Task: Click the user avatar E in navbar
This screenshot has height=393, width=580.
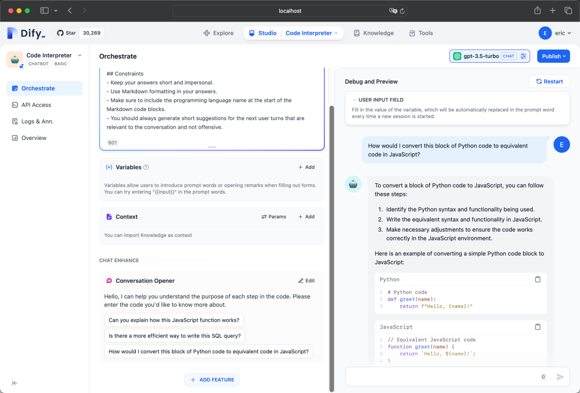Action: coord(545,33)
